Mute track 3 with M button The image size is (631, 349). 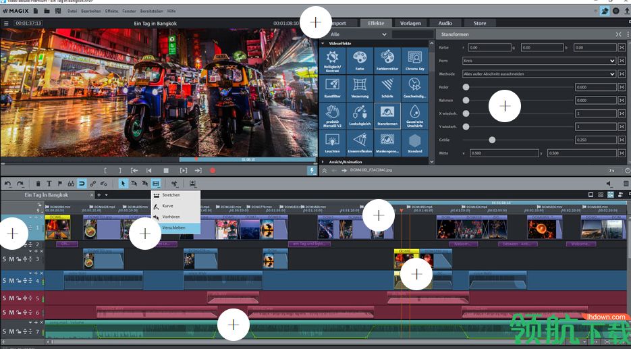[x=11, y=259]
